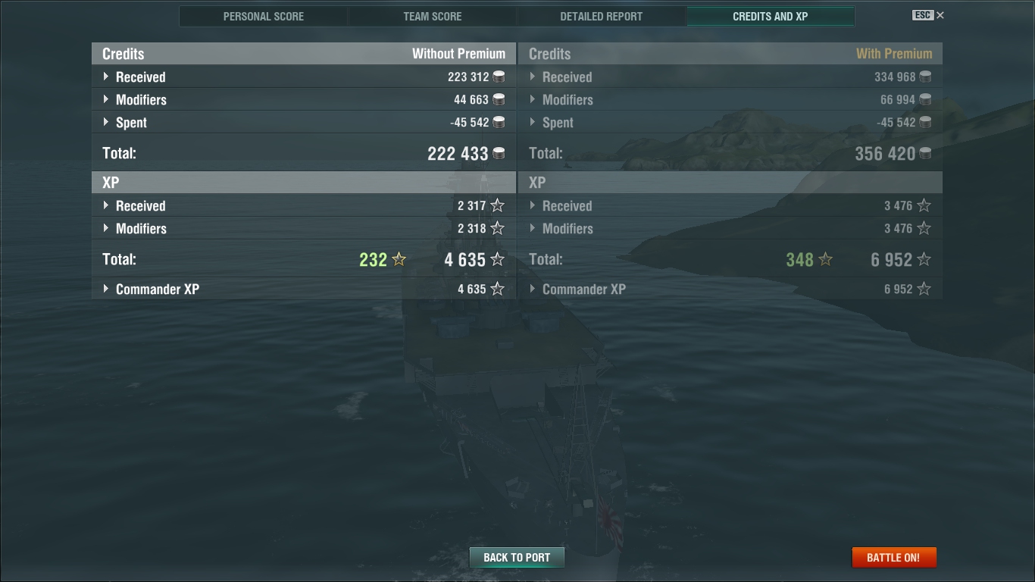This screenshot has width=1035, height=582.
Task: Open the Team Score tab
Action: click(433, 16)
